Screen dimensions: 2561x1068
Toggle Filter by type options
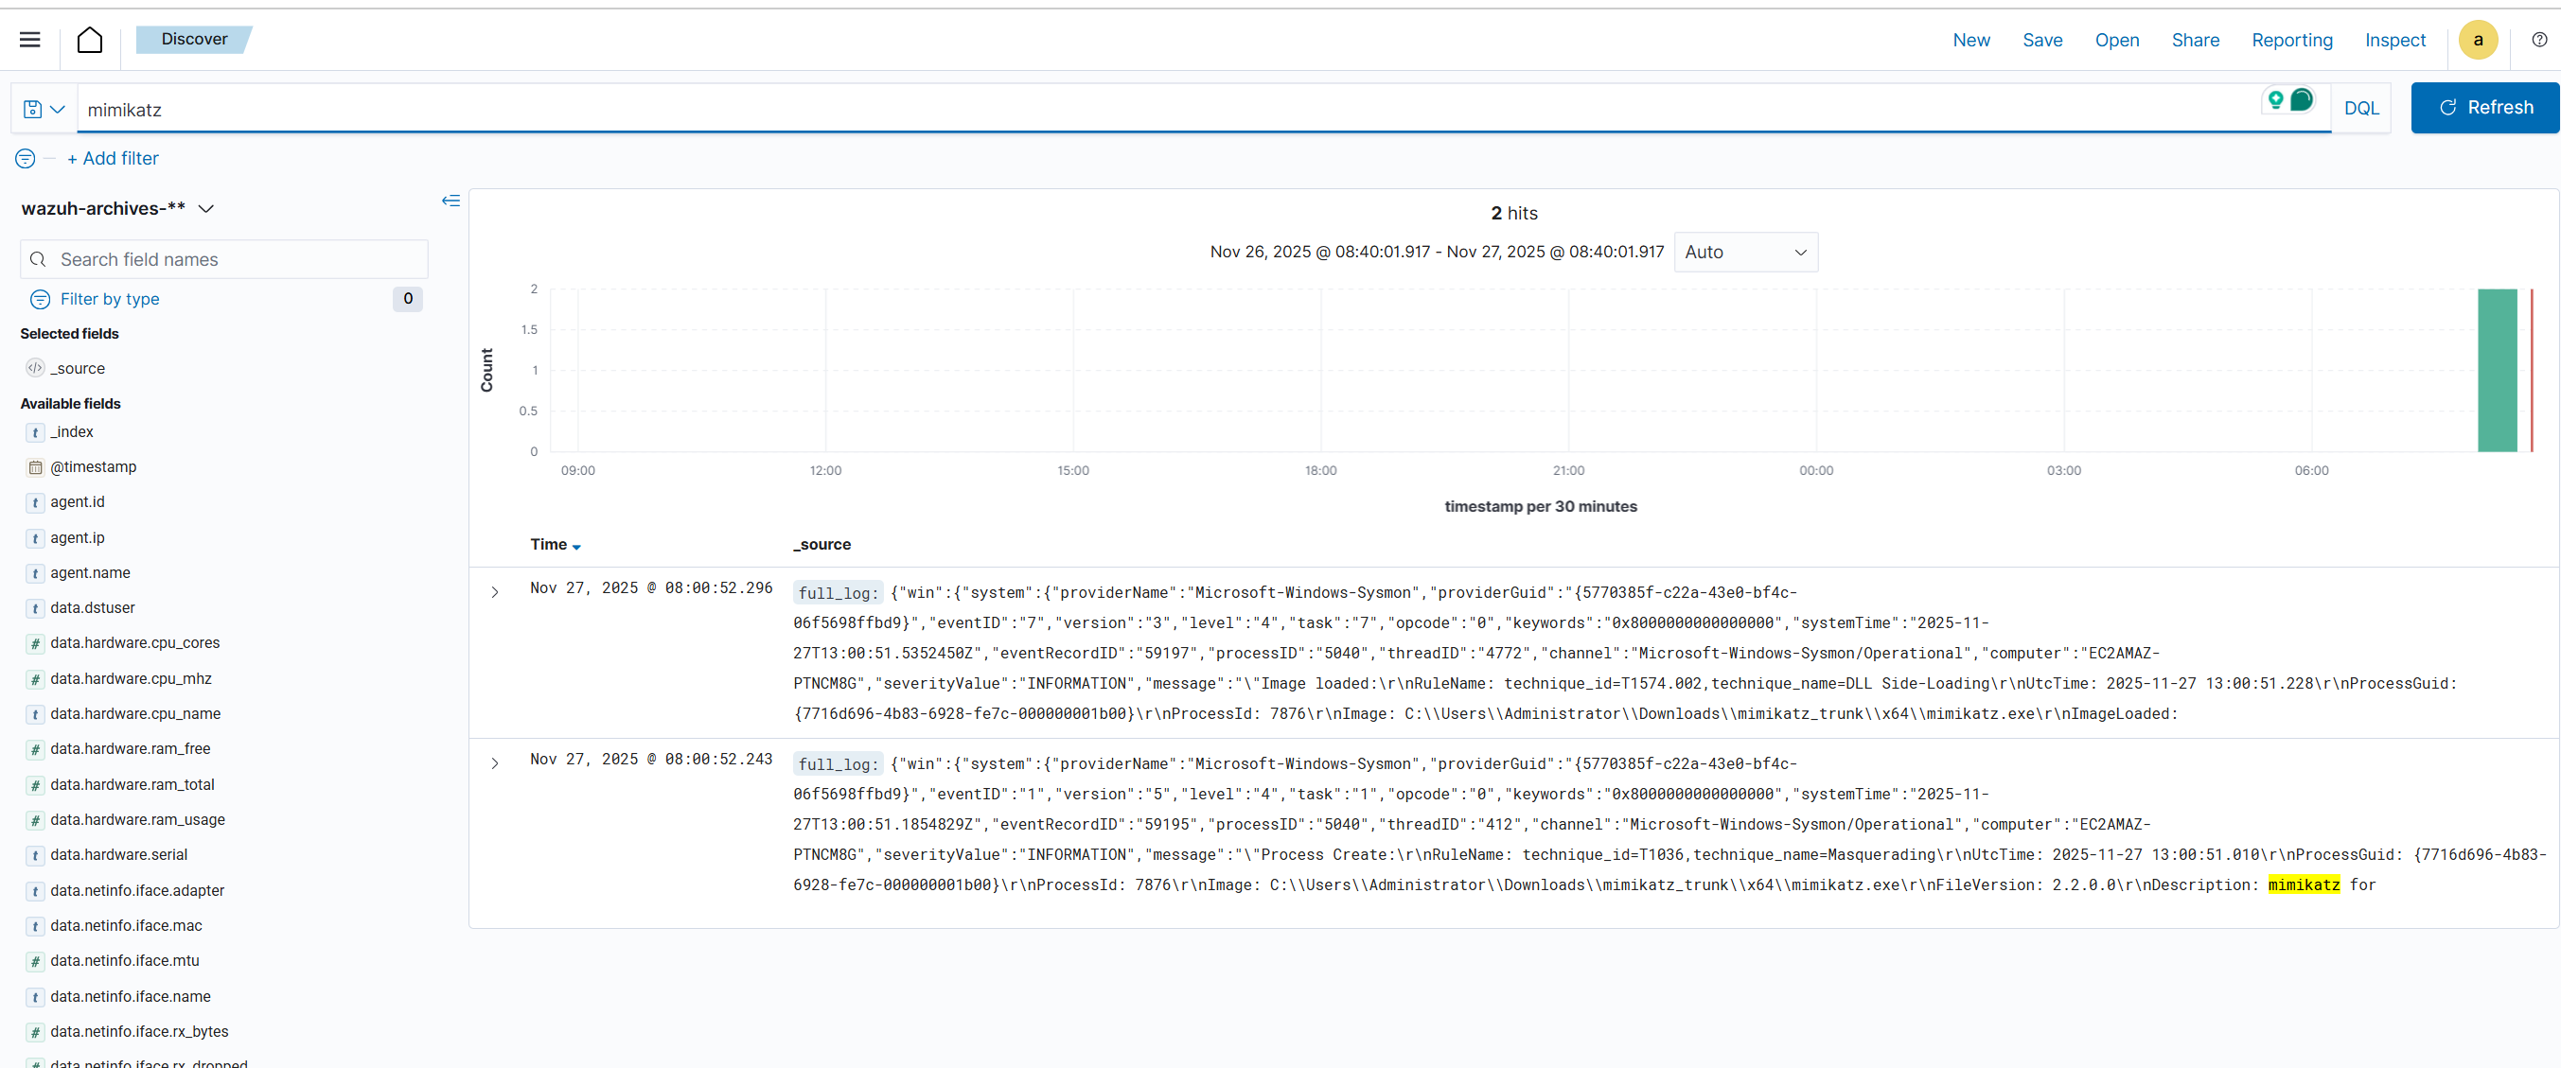110,299
